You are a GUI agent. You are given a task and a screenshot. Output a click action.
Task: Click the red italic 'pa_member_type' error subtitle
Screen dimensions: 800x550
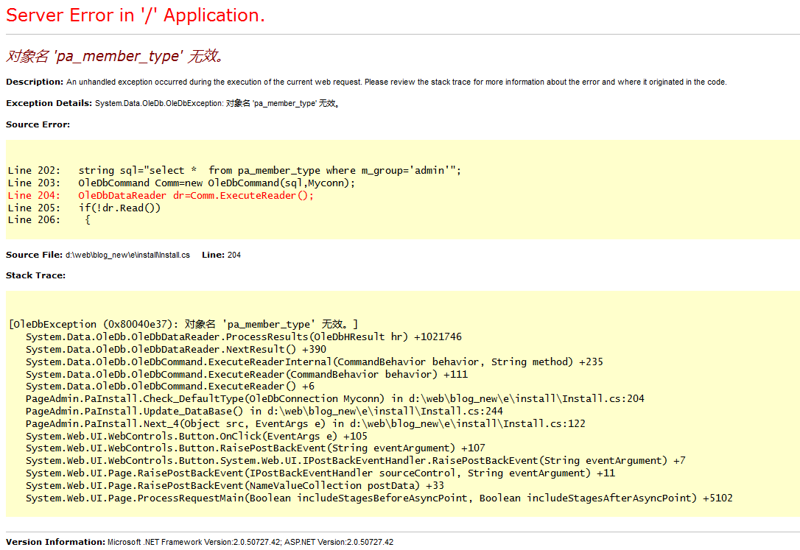click(x=114, y=57)
